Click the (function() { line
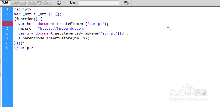Image resolution: width=220 pixels, height=107 pixels. (28, 19)
